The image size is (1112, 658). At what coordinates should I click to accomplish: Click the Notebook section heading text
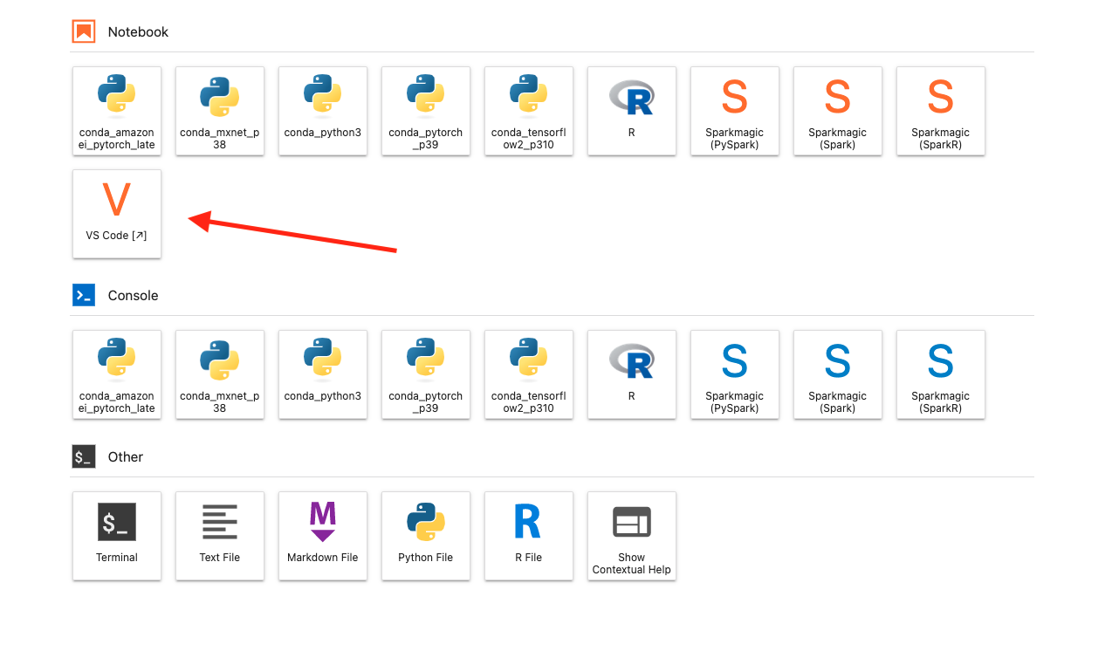tap(138, 31)
